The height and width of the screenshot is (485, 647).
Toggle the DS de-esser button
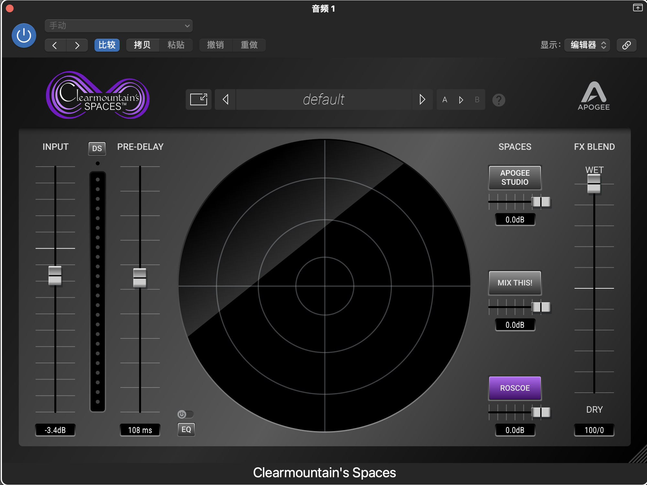(x=97, y=148)
